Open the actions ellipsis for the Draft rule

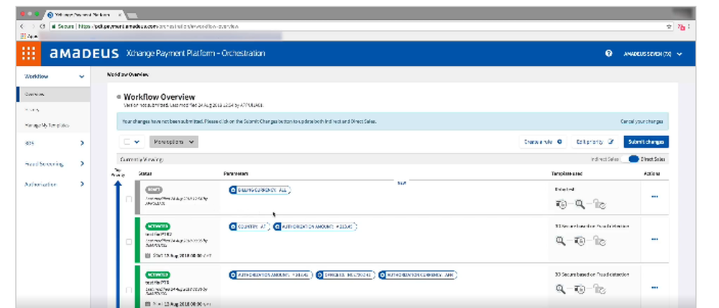[x=654, y=197]
